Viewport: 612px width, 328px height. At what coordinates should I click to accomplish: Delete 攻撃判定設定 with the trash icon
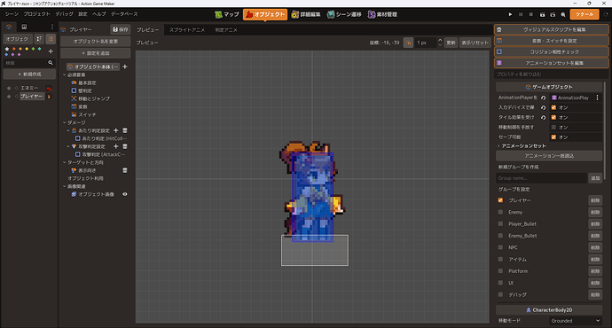[125, 146]
